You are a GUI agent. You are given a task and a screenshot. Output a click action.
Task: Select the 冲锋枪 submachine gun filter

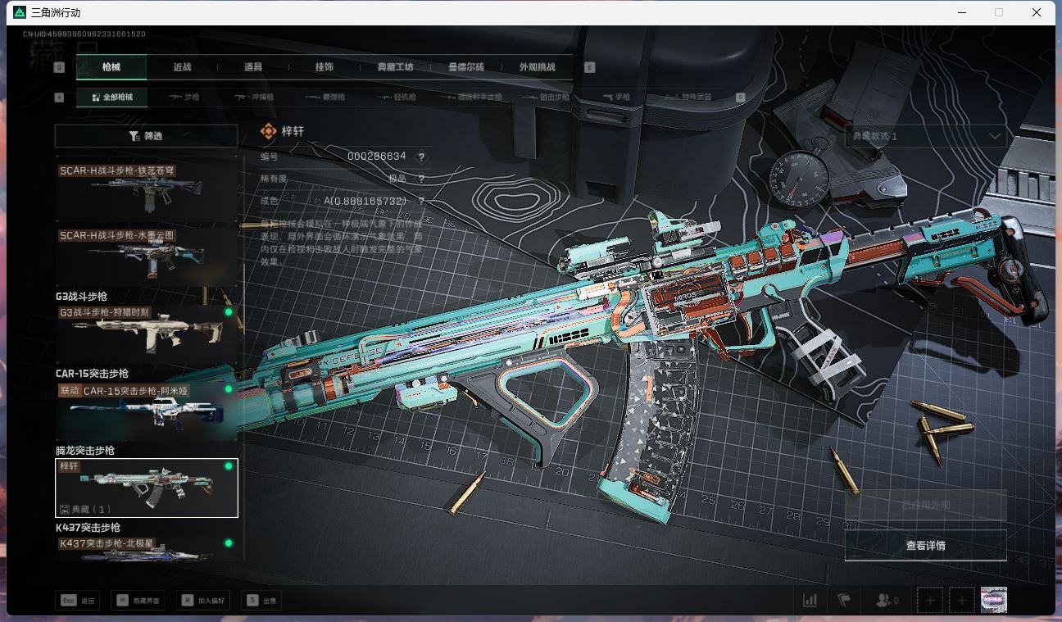point(255,97)
